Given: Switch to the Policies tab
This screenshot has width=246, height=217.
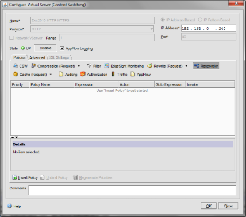Looking at the screenshot, I should coord(20,57).
